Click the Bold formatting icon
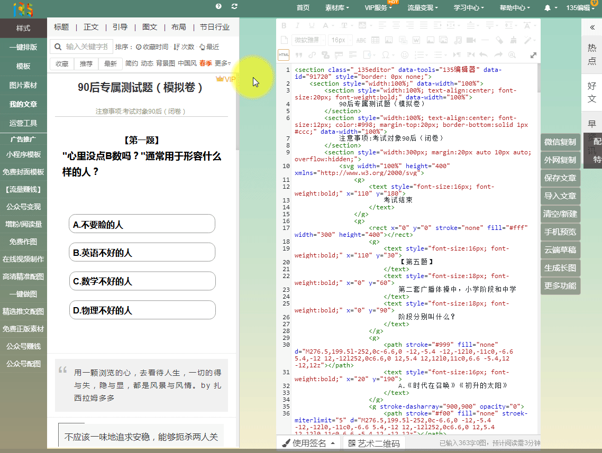Screen dimensions: 602x453 tap(284, 25)
